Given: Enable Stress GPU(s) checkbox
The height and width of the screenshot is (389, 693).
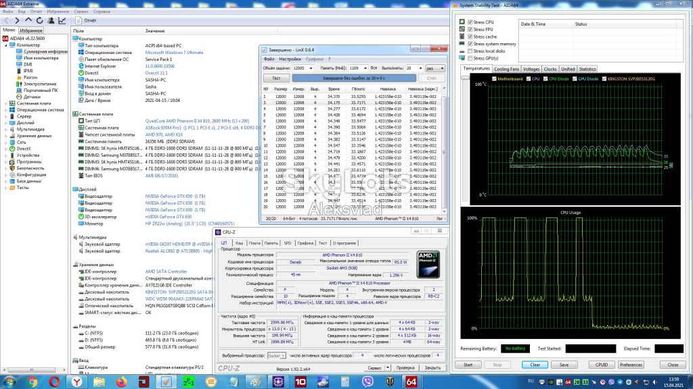Looking at the screenshot, I should [470, 58].
